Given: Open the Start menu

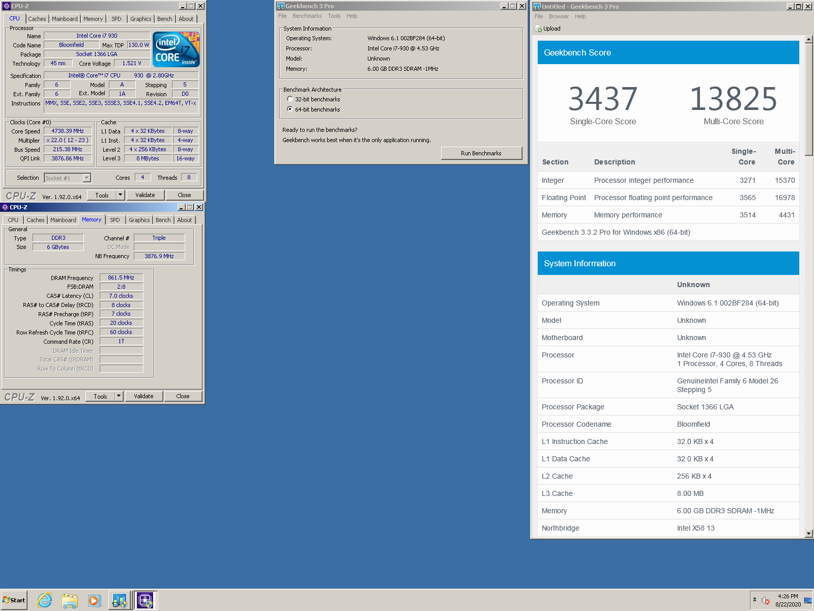Looking at the screenshot, I should pos(14,600).
